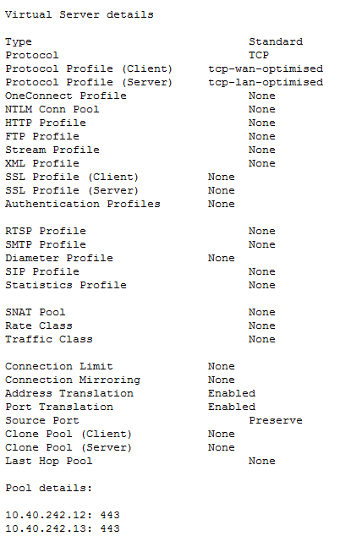Select tcp-wan-optimised client profile text
This screenshot has height=547, width=340.
pos(266,68)
